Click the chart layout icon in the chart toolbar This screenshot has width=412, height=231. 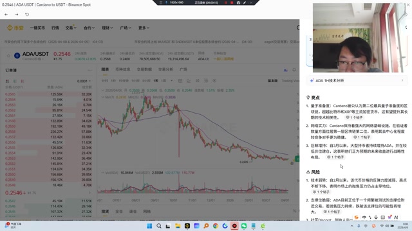tap(206, 81)
